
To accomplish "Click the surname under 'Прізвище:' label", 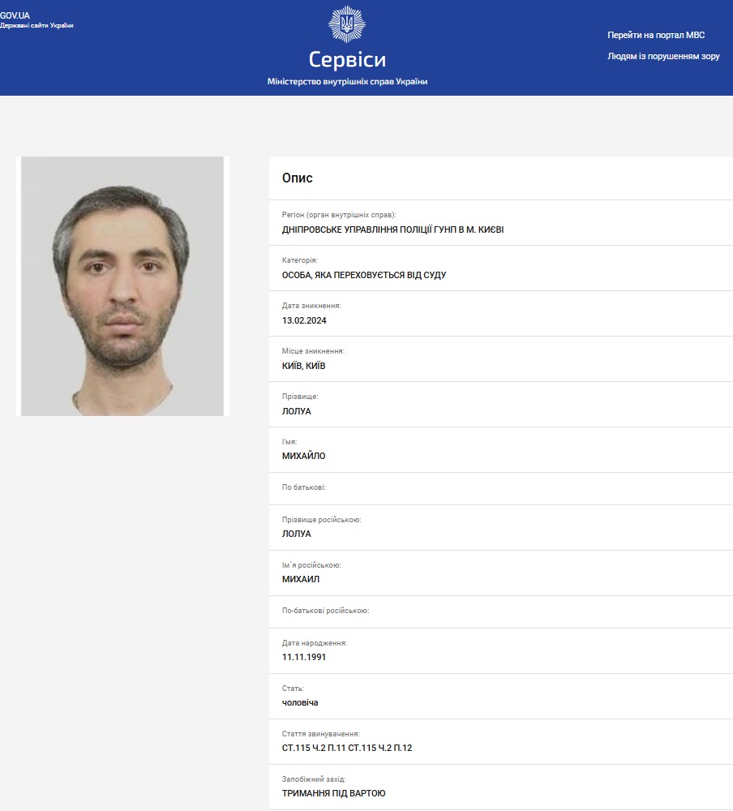I will point(297,411).
